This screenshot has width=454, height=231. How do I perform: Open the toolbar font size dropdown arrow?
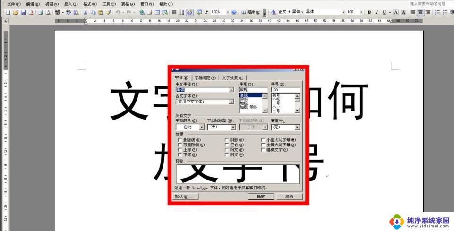coord(361,12)
